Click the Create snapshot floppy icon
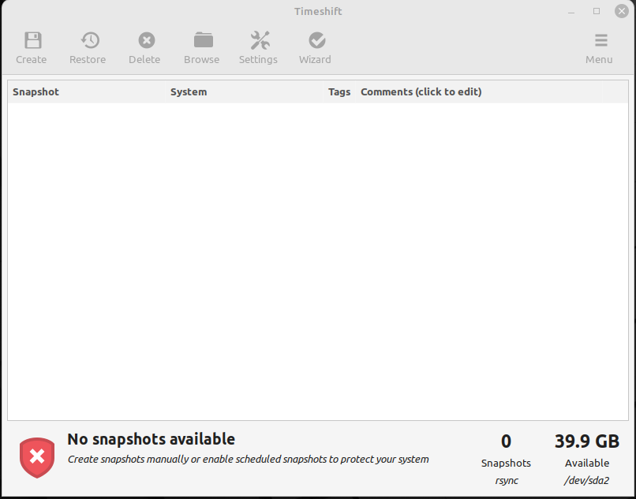The height and width of the screenshot is (499, 636). click(32, 41)
